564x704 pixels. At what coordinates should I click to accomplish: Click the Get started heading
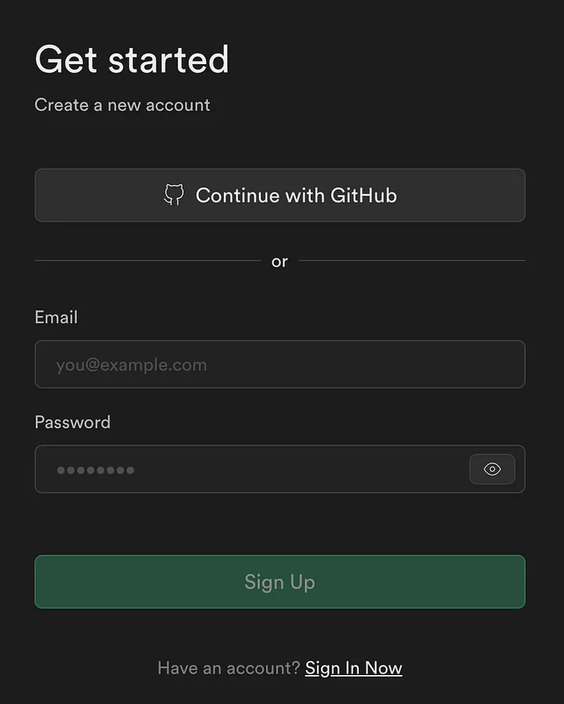(x=132, y=59)
